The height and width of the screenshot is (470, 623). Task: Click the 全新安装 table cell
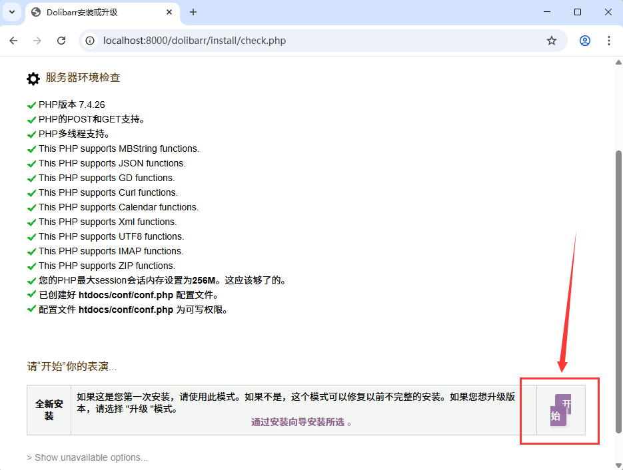[x=49, y=410]
